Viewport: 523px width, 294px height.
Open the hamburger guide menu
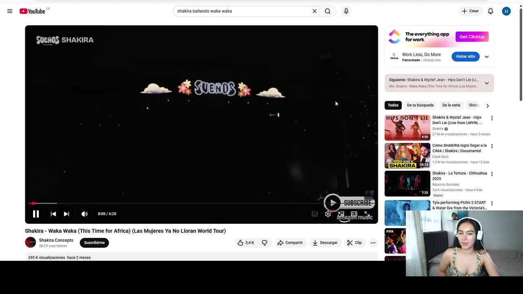[10, 11]
